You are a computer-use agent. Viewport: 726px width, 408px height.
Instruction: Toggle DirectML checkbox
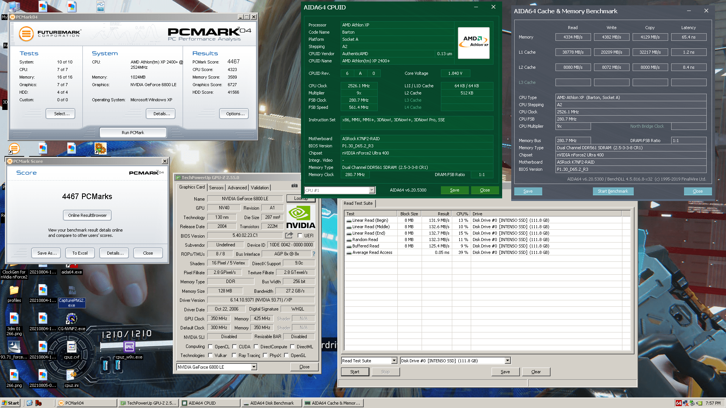click(x=292, y=346)
